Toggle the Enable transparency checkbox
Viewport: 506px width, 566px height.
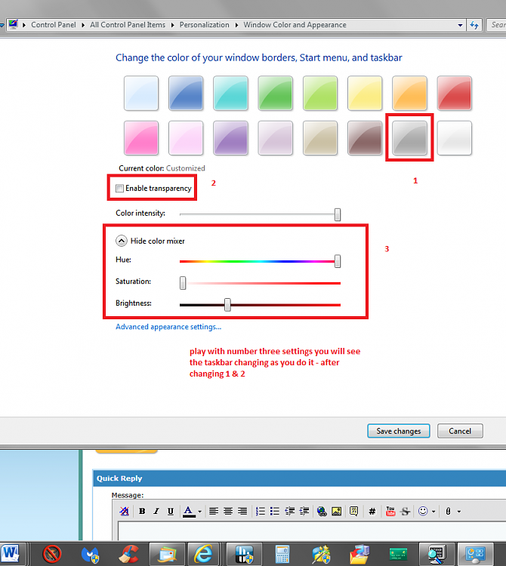[x=119, y=189]
